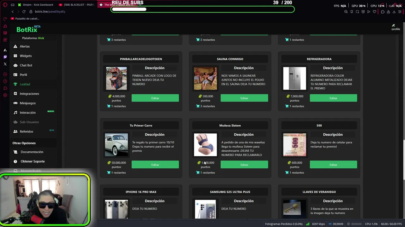
Task: Click the Perfil card icon
Action: click(x=15, y=75)
